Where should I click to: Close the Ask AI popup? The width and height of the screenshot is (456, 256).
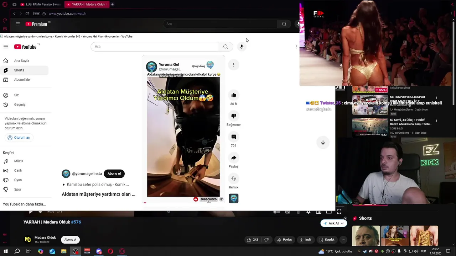(345, 218)
